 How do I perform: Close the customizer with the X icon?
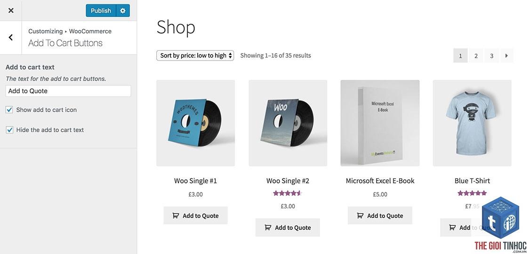(11, 10)
